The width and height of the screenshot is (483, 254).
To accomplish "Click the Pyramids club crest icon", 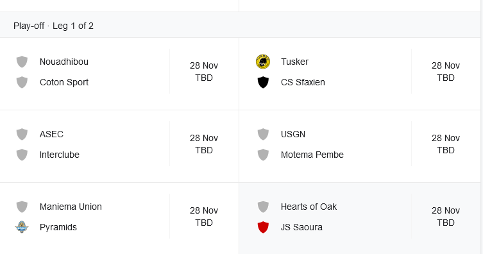I will [22, 227].
